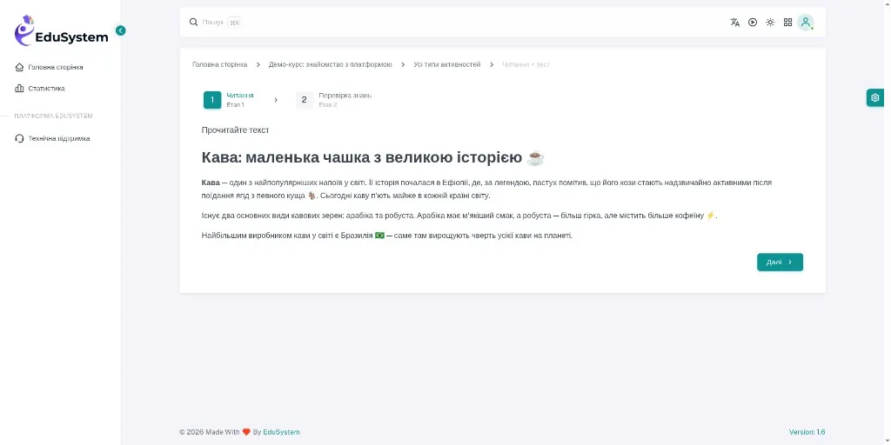Click the Етап 2 caption
This screenshot has height=445, width=891.
coord(328,105)
